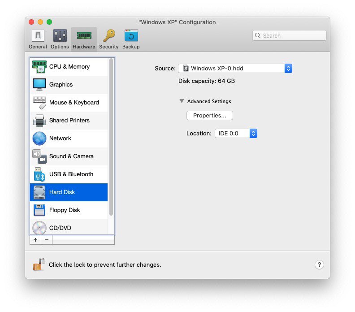Click the lock status message text

[105, 264]
